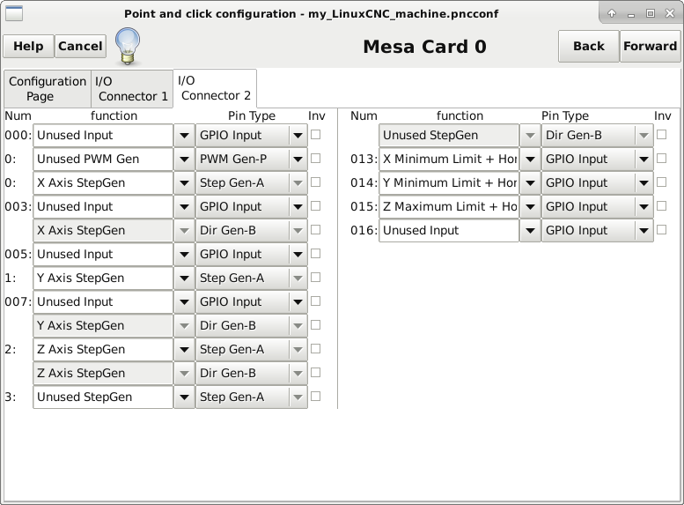684x505 pixels.
Task: Click the Help button
Action: point(28,47)
